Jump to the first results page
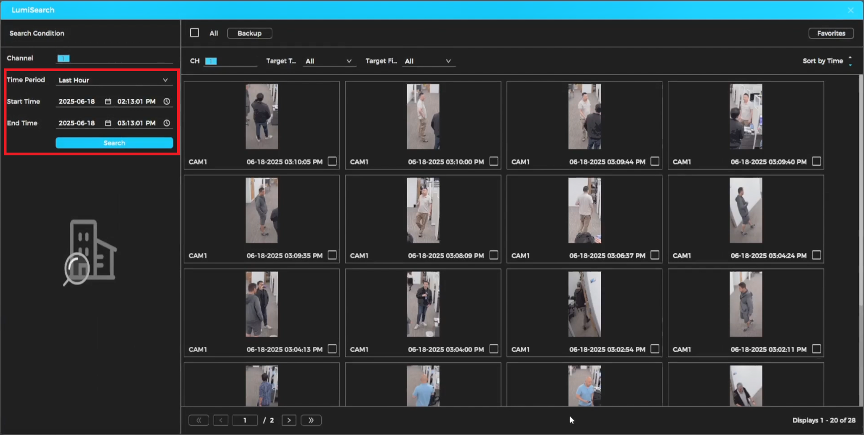 (x=199, y=420)
